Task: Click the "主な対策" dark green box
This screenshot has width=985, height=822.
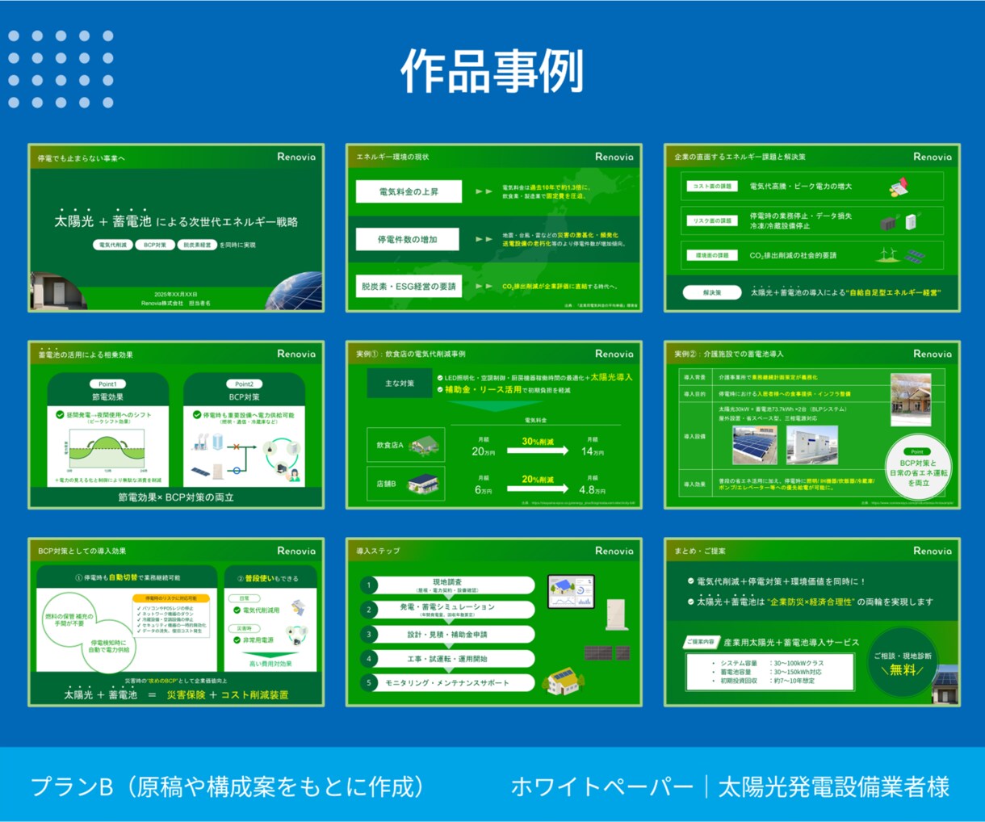Action: tap(400, 384)
